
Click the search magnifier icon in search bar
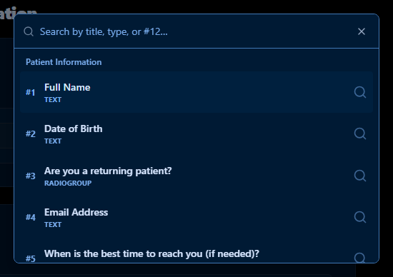click(x=29, y=32)
